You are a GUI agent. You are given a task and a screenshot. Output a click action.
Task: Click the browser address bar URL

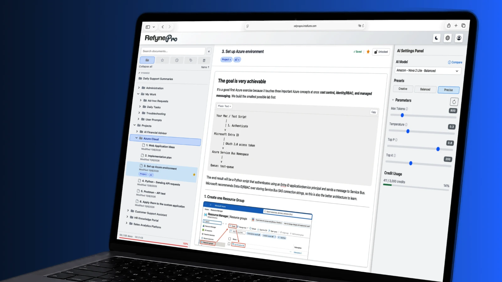coord(305,26)
